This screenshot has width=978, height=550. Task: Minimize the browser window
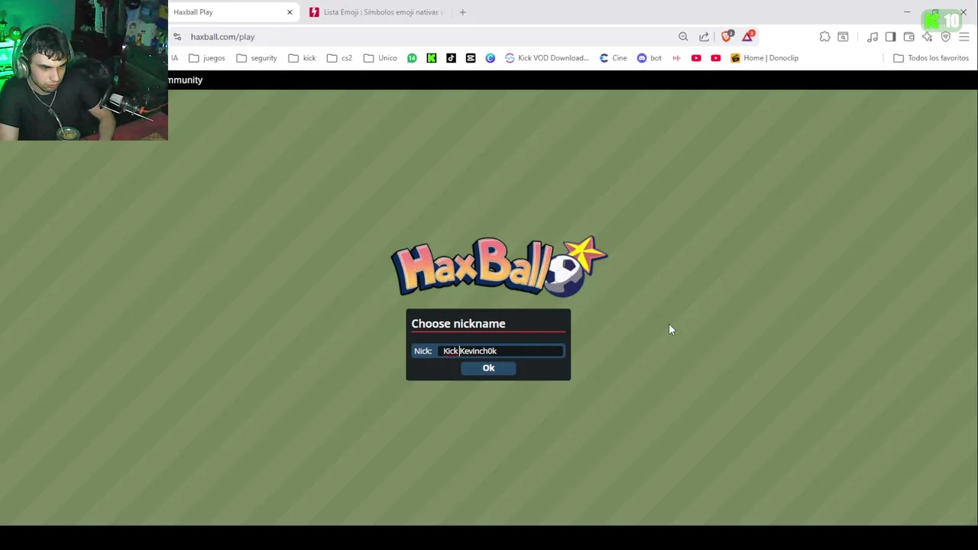pyautogui.click(x=907, y=12)
